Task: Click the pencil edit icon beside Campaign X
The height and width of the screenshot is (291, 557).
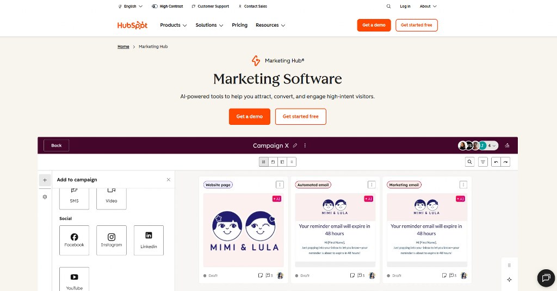Action: pos(295,145)
